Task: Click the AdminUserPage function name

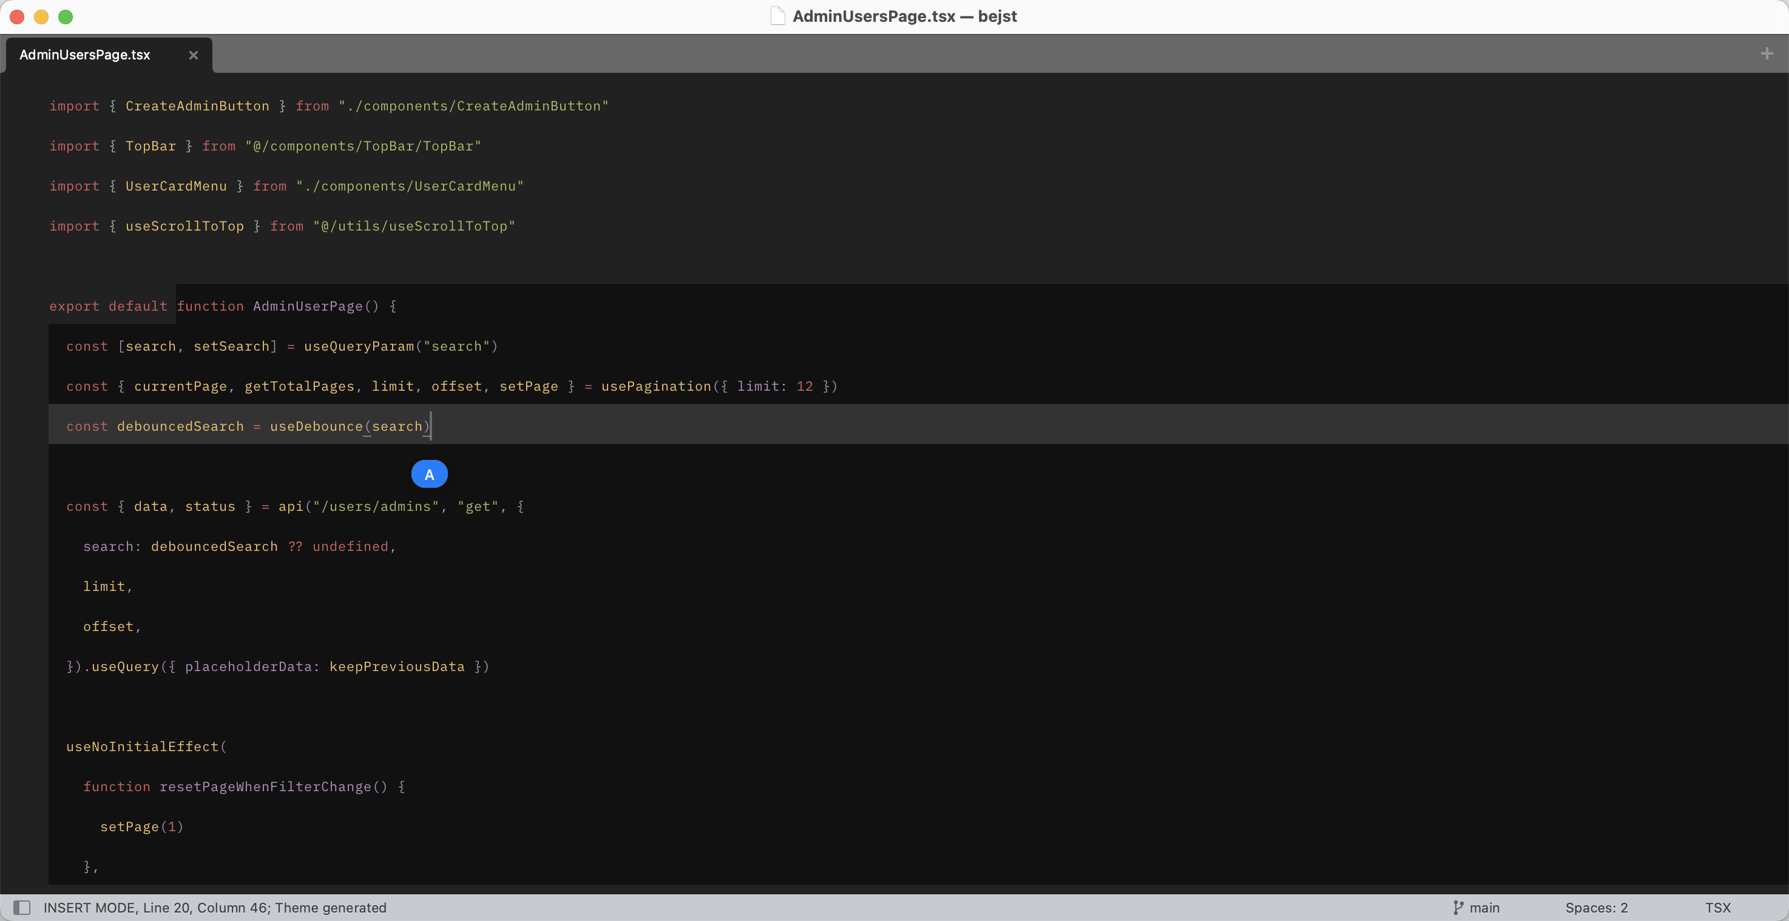Action: [x=308, y=306]
